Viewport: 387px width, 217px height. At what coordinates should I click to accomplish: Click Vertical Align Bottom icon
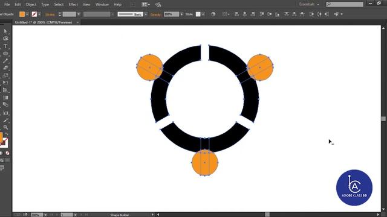pos(278,14)
